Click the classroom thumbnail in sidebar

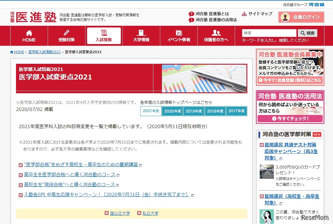click(266, 171)
